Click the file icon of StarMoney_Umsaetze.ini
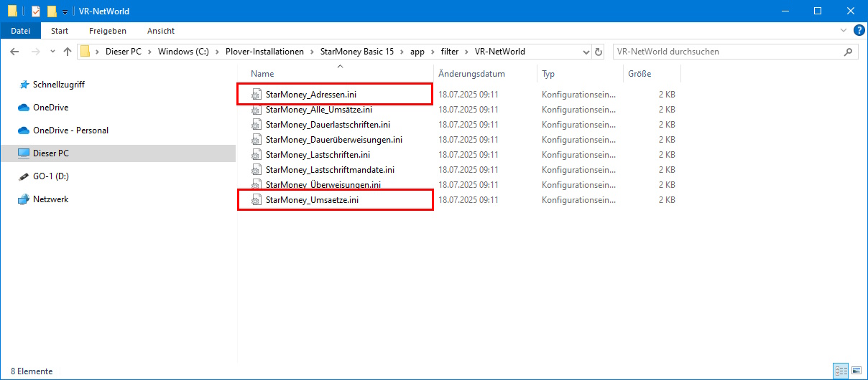 click(257, 199)
